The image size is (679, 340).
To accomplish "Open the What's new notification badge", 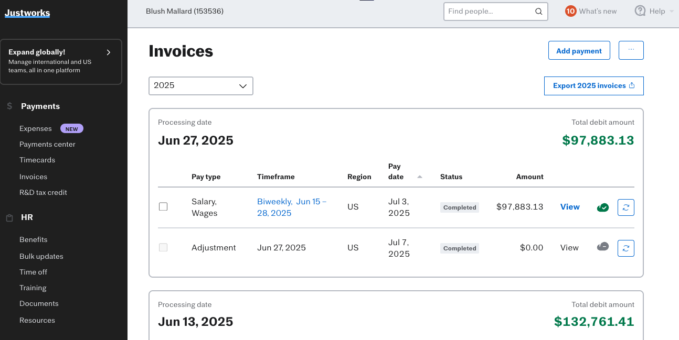I will tap(570, 11).
